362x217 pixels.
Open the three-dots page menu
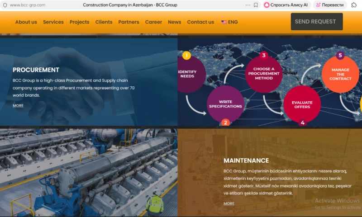[x=248, y=5]
